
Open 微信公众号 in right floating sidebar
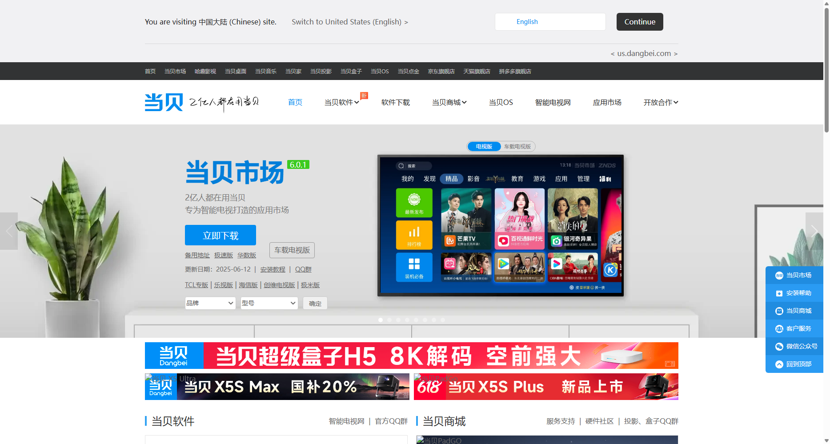click(x=794, y=346)
